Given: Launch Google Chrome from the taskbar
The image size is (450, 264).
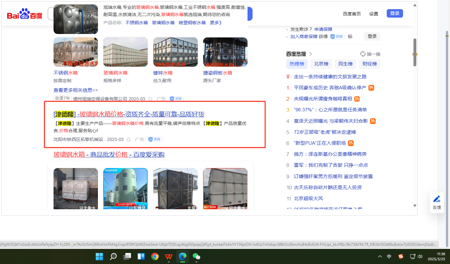Looking at the screenshot, I should (x=155, y=256).
